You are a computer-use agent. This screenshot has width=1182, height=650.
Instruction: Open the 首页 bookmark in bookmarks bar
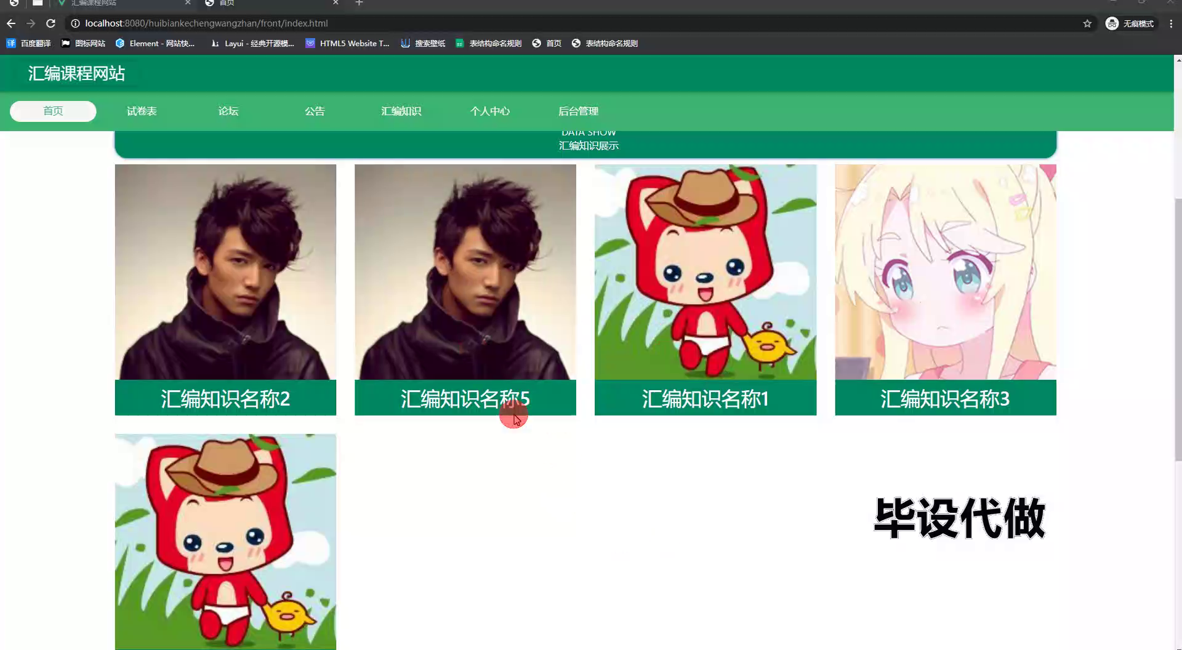pyautogui.click(x=547, y=43)
